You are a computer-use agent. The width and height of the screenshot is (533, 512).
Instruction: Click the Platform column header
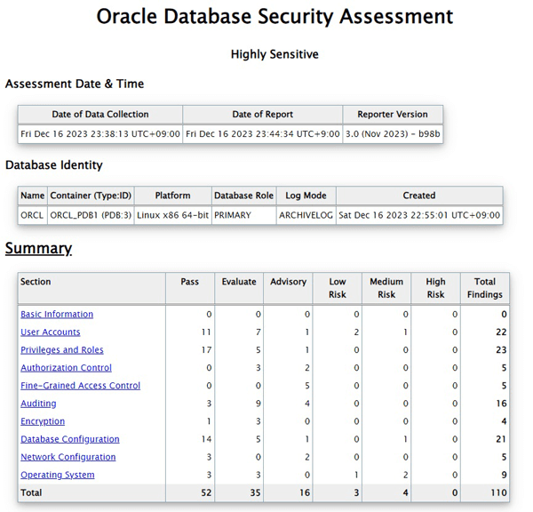pyautogui.click(x=172, y=196)
